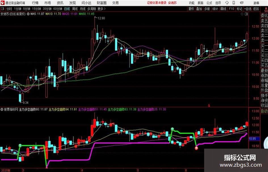Switch to 15分钟 period tab

(x=36, y=9)
